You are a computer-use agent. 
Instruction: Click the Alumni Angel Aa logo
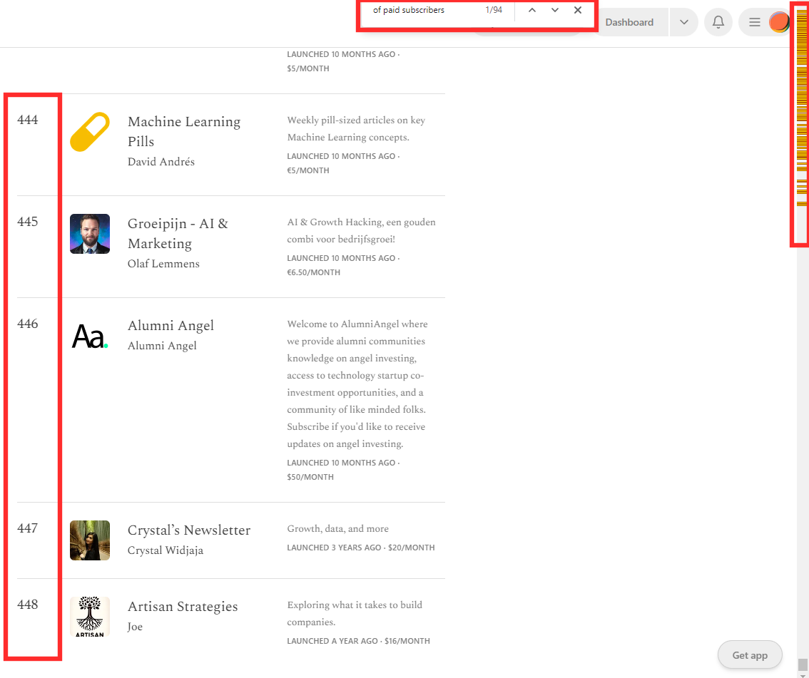pos(90,336)
